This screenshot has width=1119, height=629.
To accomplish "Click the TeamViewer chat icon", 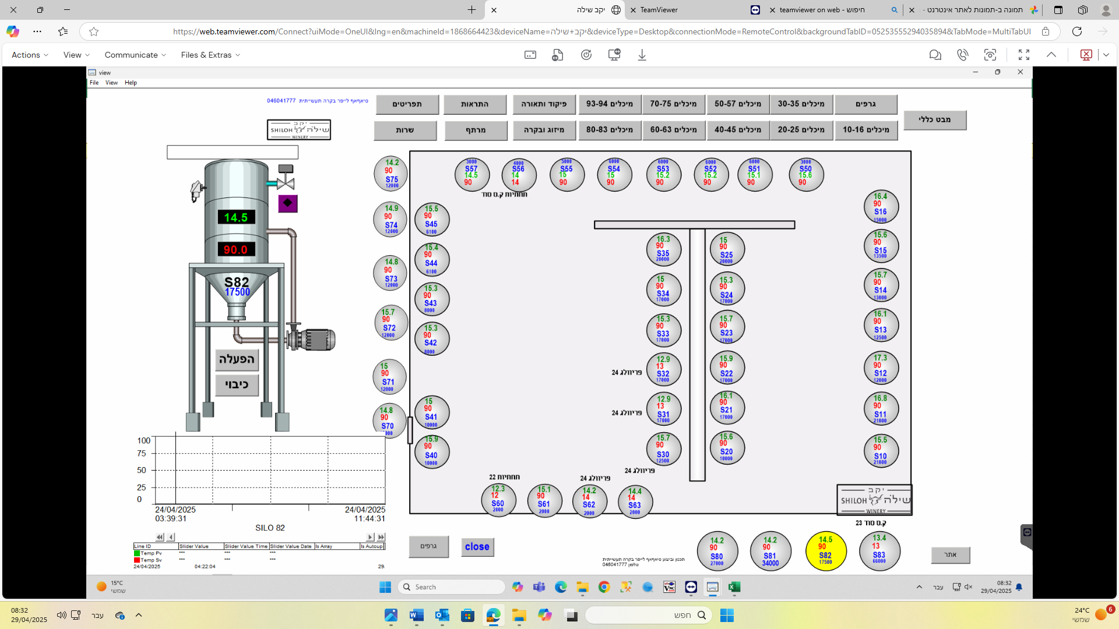I will click(x=935, y=55).
